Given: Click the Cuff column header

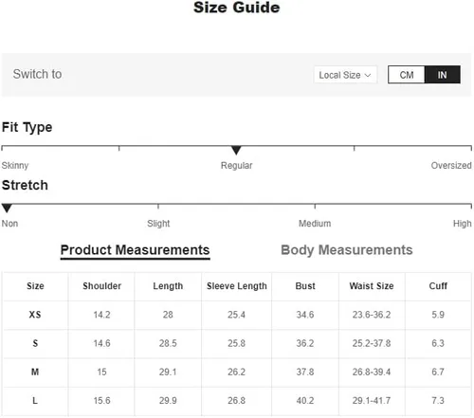Looking at the screenshot, I should (438, 286).
